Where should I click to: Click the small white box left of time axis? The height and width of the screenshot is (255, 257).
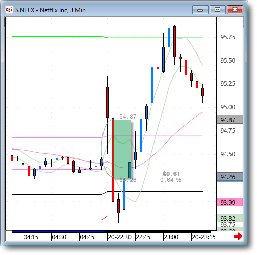(x=9, y=236)
